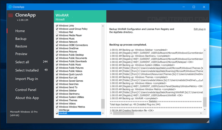Select the Windows Quick Launch row label
Screen dimensions: 222x130
click(71, 74)
